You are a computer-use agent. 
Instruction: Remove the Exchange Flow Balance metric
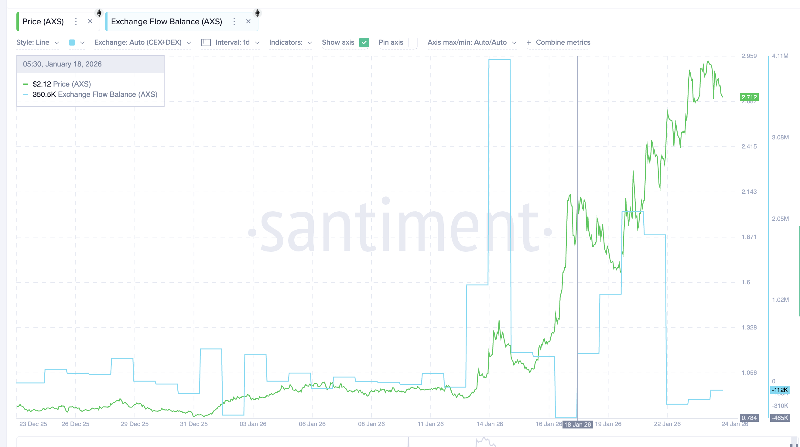coord(248,22)
